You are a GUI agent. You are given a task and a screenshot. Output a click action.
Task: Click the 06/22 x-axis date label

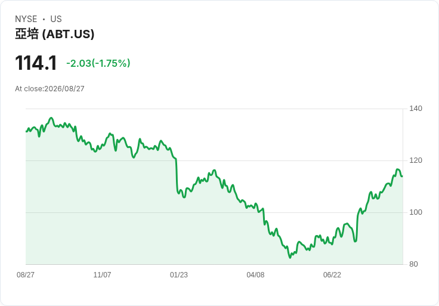[x=332, y=274]
